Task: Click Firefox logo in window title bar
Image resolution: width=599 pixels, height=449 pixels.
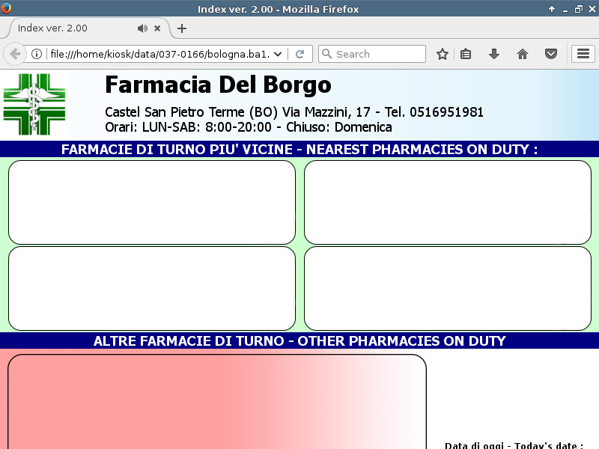Action: (7, 8)
